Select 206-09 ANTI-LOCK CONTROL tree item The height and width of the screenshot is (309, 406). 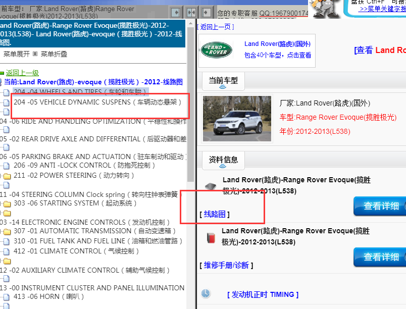coord(84,166)
